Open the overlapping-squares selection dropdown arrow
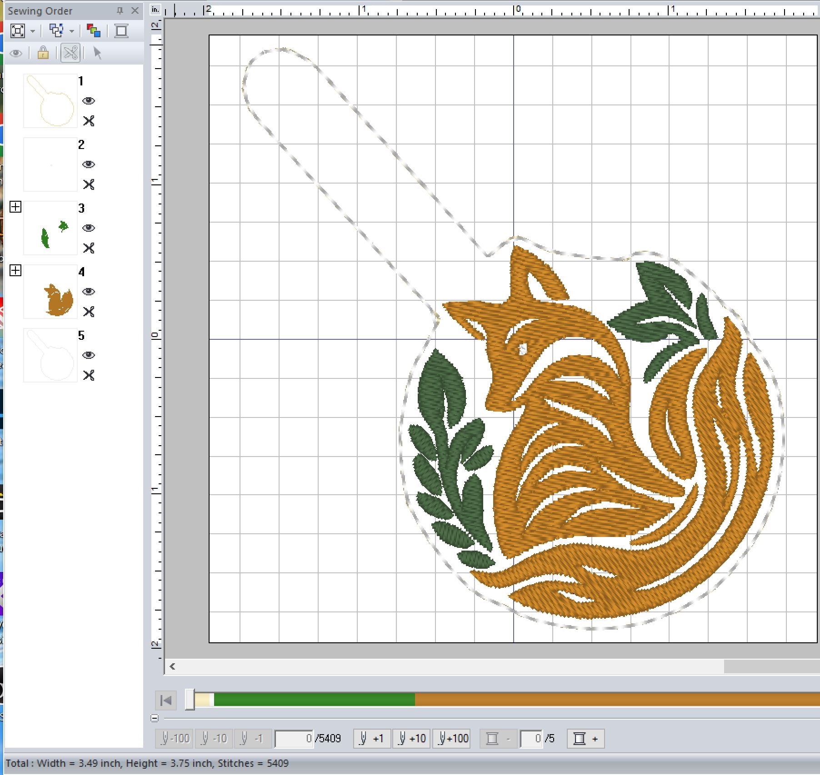The image size is (820, 775). [x=72, y=31]
